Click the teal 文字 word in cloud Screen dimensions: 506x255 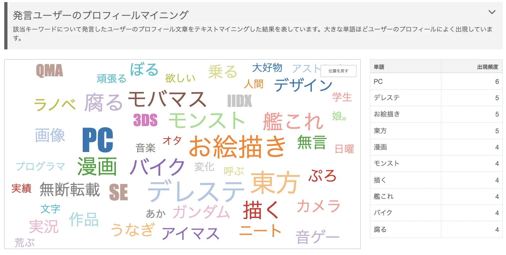point(50,209)
